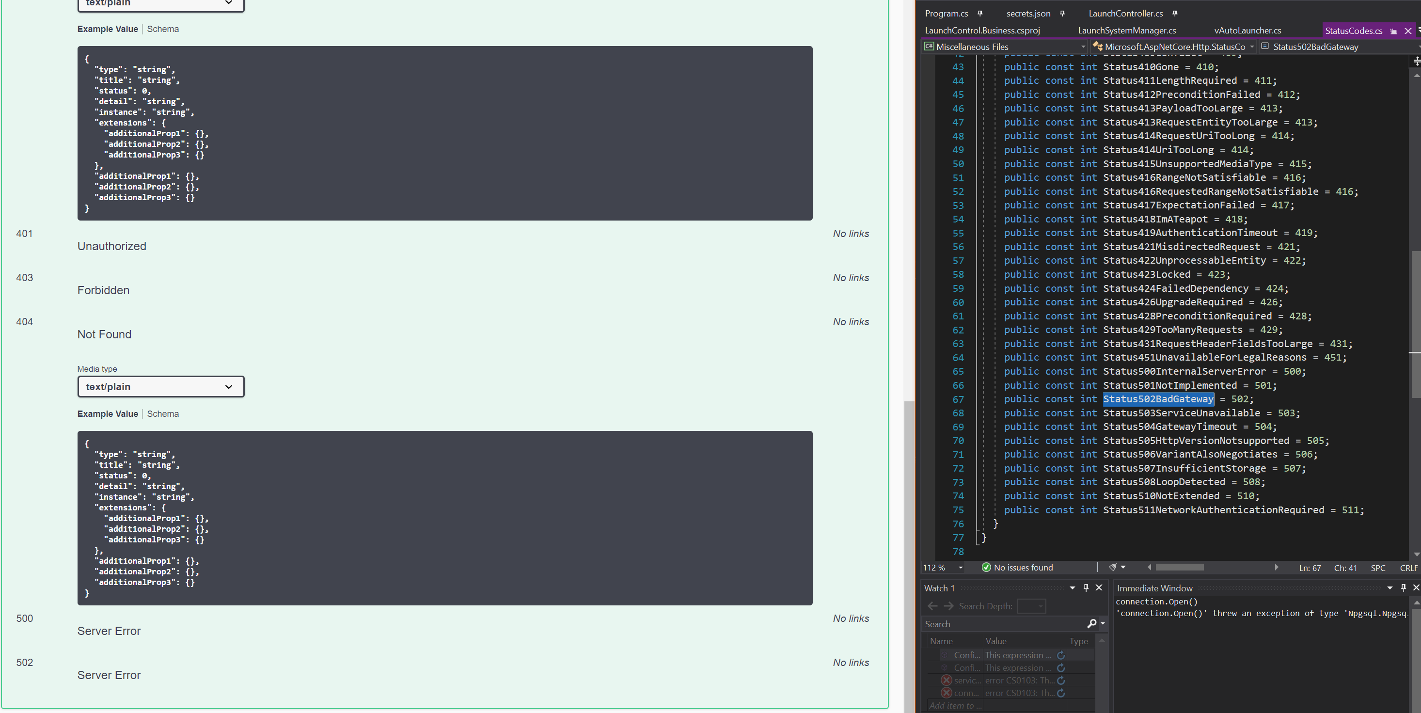
Task: Click the StatusCodes.cs keep-open icon
Action: click(x=1393, y=31)
